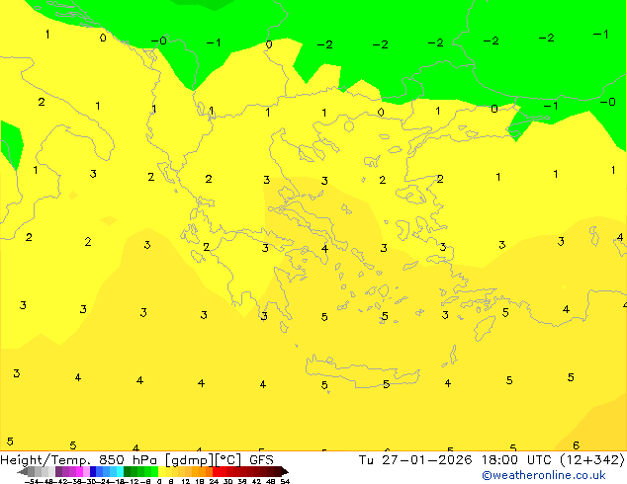Select the dark purple legend swatch

pyautogui.click(x=58, y=471)
